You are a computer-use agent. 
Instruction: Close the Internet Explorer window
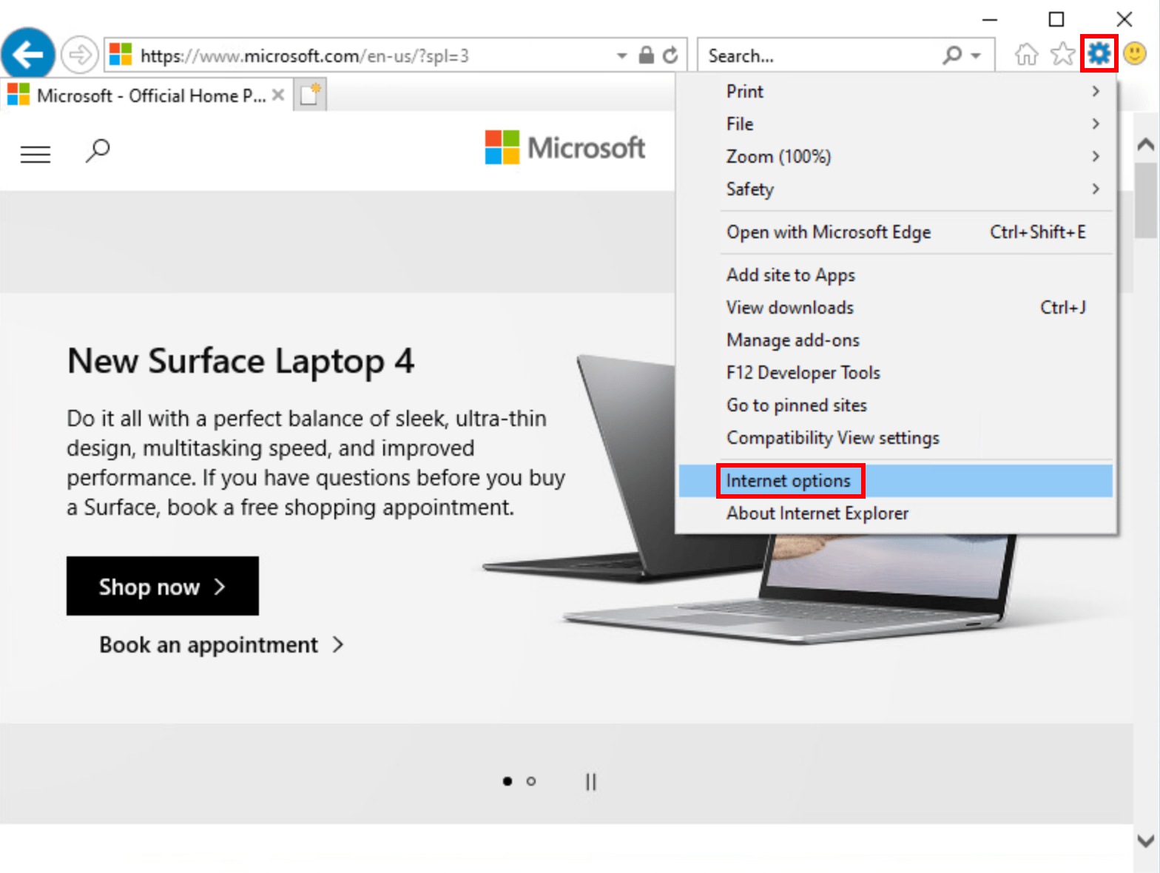click(1124, 19)
